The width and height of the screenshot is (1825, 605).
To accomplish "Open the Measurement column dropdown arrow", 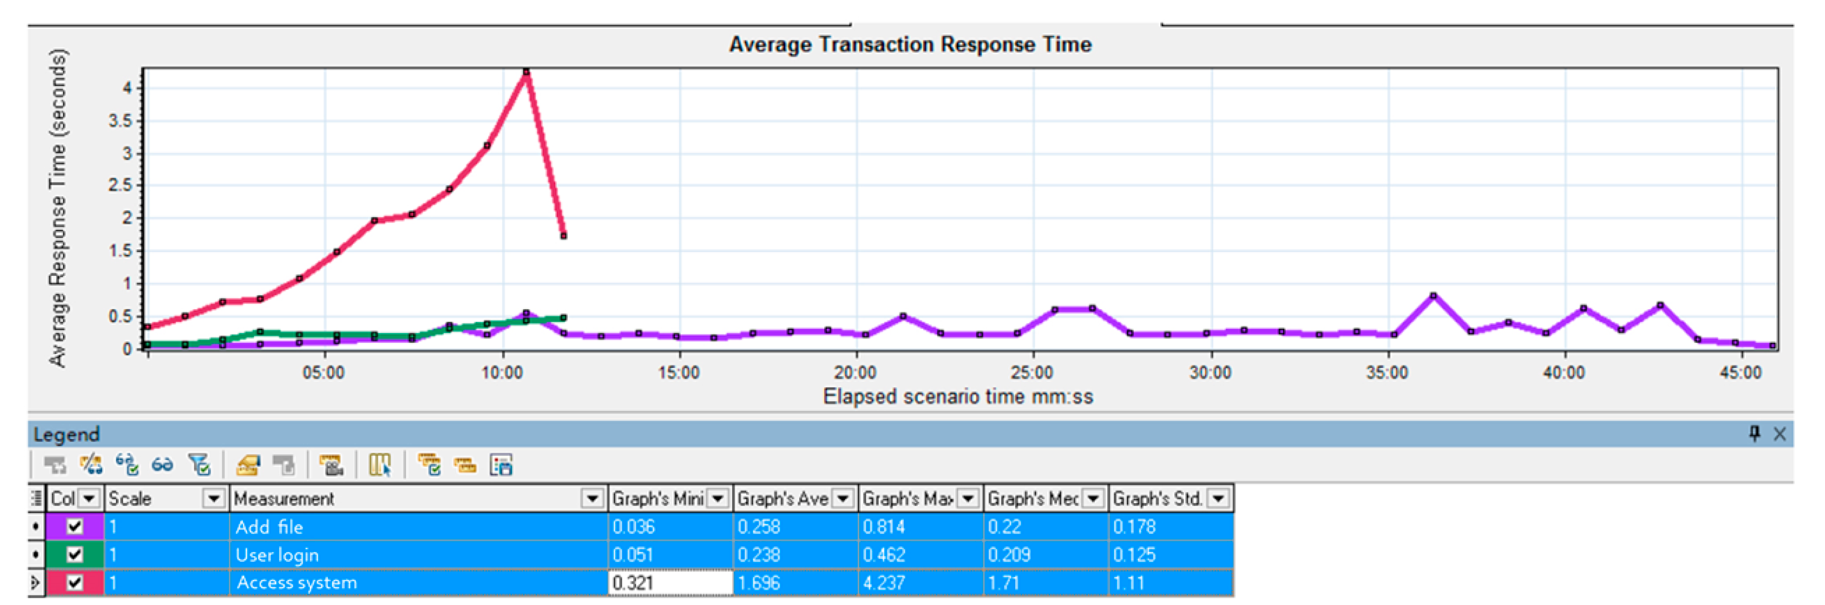I will (592, 499).
